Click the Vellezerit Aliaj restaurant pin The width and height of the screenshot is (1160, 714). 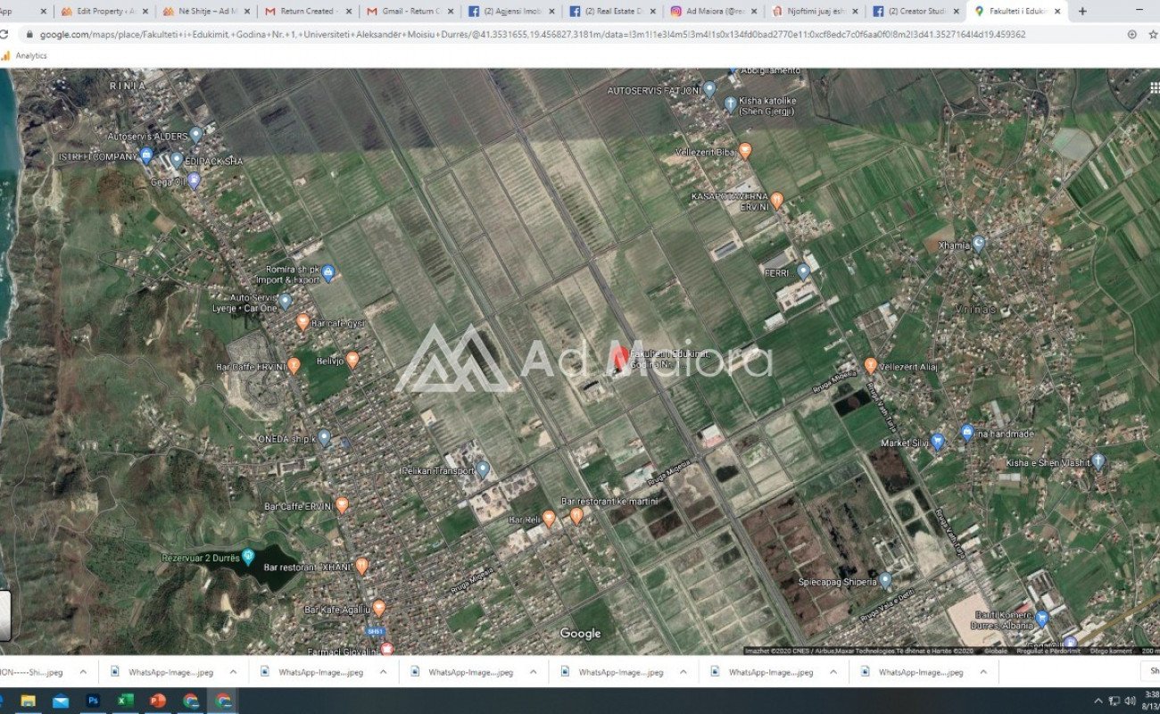pos(870,365)
